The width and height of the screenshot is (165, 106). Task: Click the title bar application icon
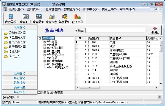(4, 4)
